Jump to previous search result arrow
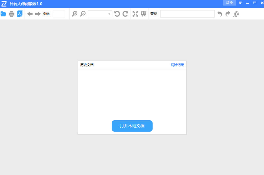The image size is (264, 175). tap(220, 14)
